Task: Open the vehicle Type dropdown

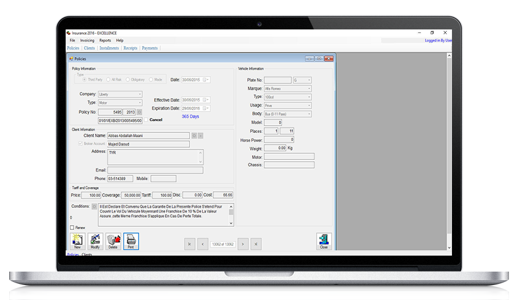Action: pyautogui.click(x=288, y=97)
